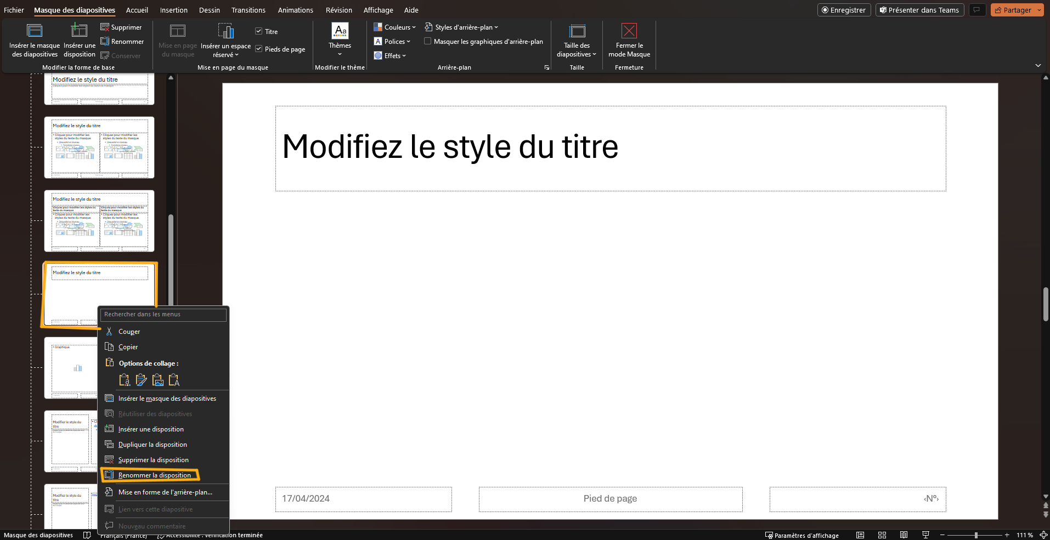Select the Graphique layout thumbnail
Screen dimensions: 1050x540
tap(71, 368)
